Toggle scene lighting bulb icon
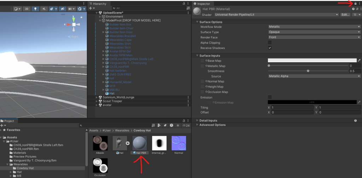Screen dimensions: 362x178 pyautogui.click(x=35, y=9)
